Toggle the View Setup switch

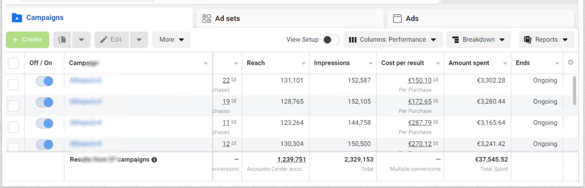point(331,40)
